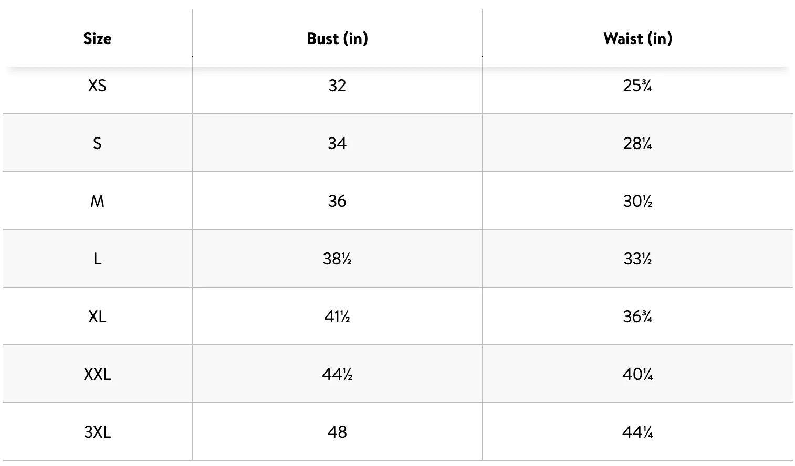This screenshot has height=466, width=795.
Task: Click the Waist (in) column header
Action: (x=637, y=38)
